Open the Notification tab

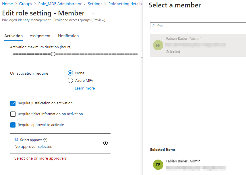click(68, 36)
